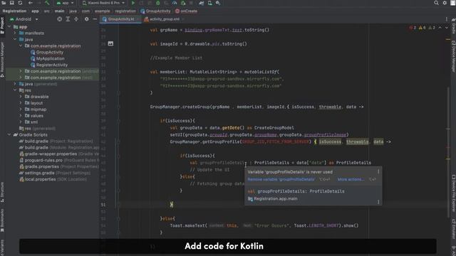456x256 pixels.
Task: Open the Device Manager toolbar icon
Action: click(x=209, y=3)
